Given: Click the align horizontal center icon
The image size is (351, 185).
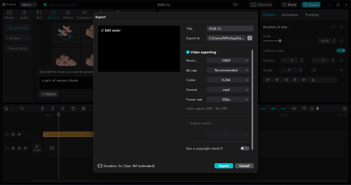Looking at the screenshot, I should point(277,80).
